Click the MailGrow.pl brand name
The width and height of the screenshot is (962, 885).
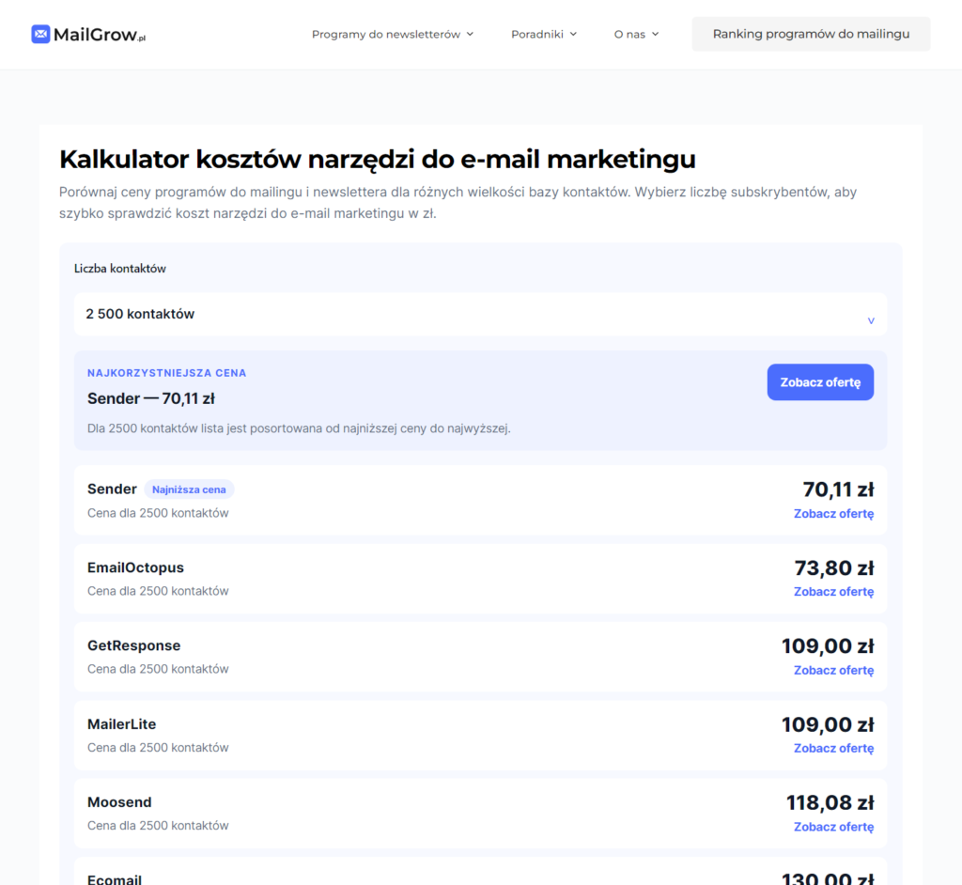100,35
